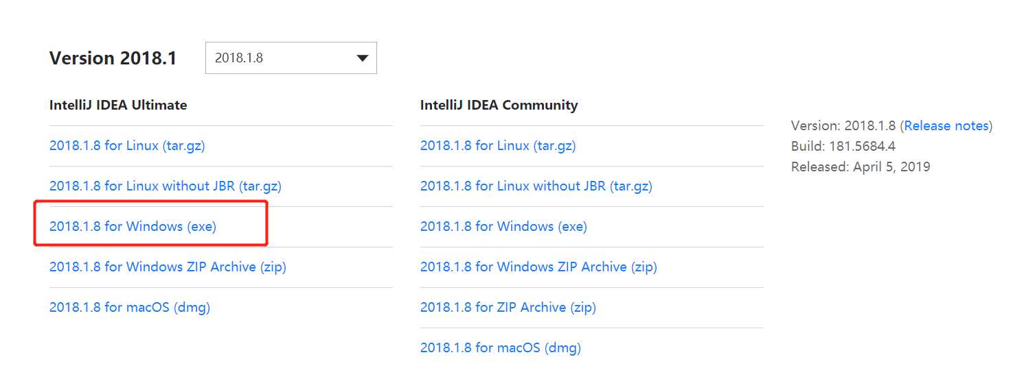
Task: Download Community 2018.1.8 for Windows (exe)
Action: pyautogui.click(x=503, y=226)
